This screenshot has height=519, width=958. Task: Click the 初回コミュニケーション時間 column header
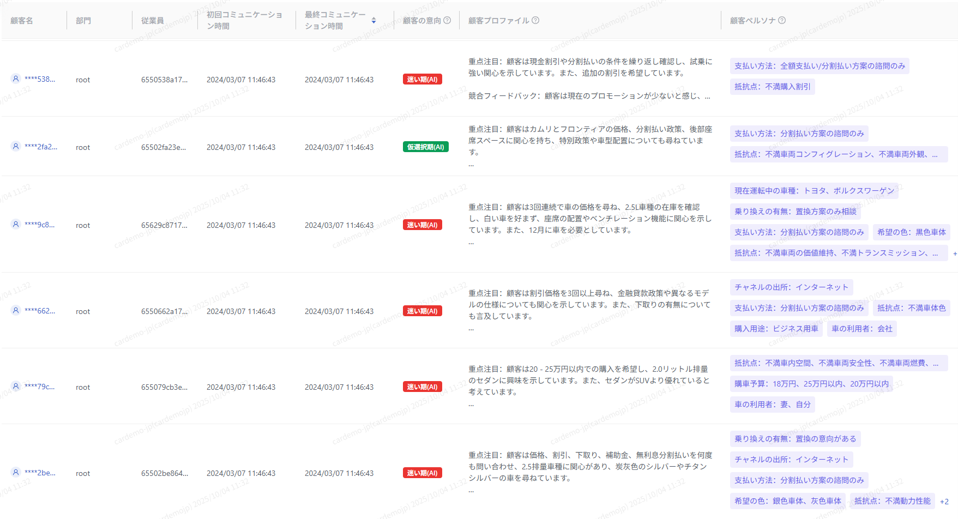(x=244, y=20)
